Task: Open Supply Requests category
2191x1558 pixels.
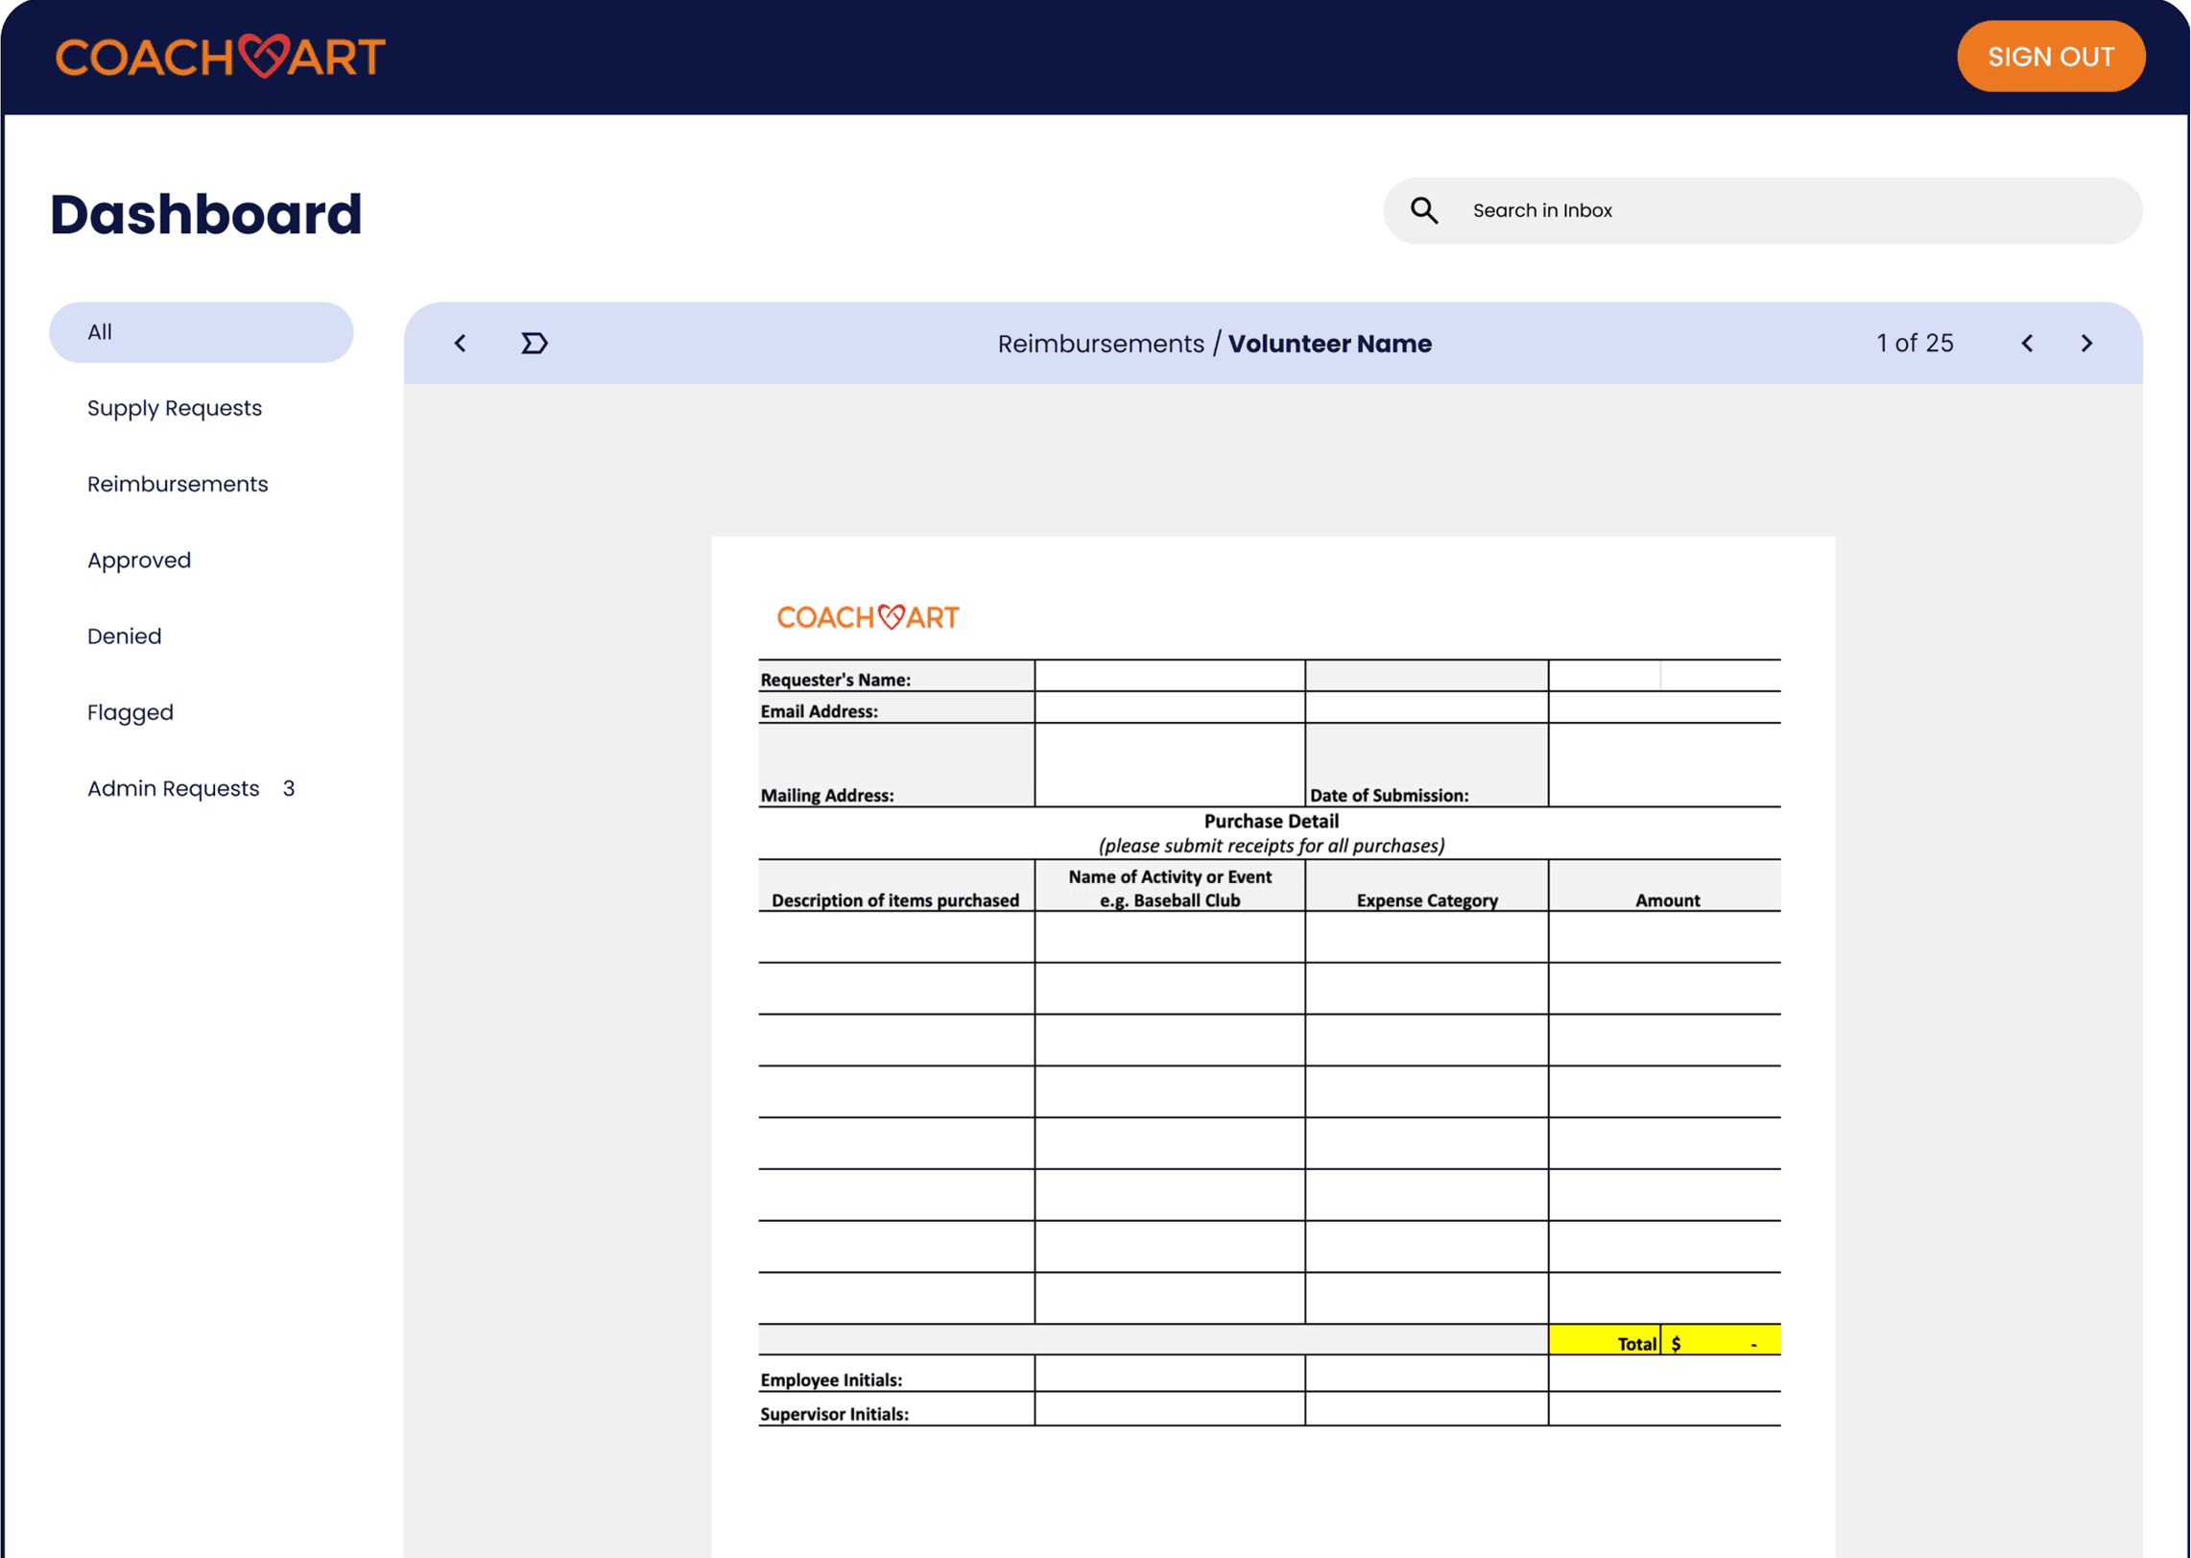Action: (174, 408)
